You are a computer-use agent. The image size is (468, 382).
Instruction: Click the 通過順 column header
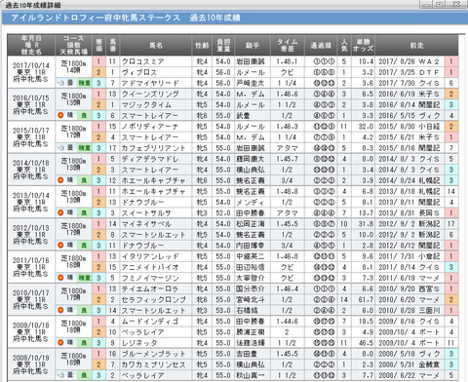click(321, 45)
